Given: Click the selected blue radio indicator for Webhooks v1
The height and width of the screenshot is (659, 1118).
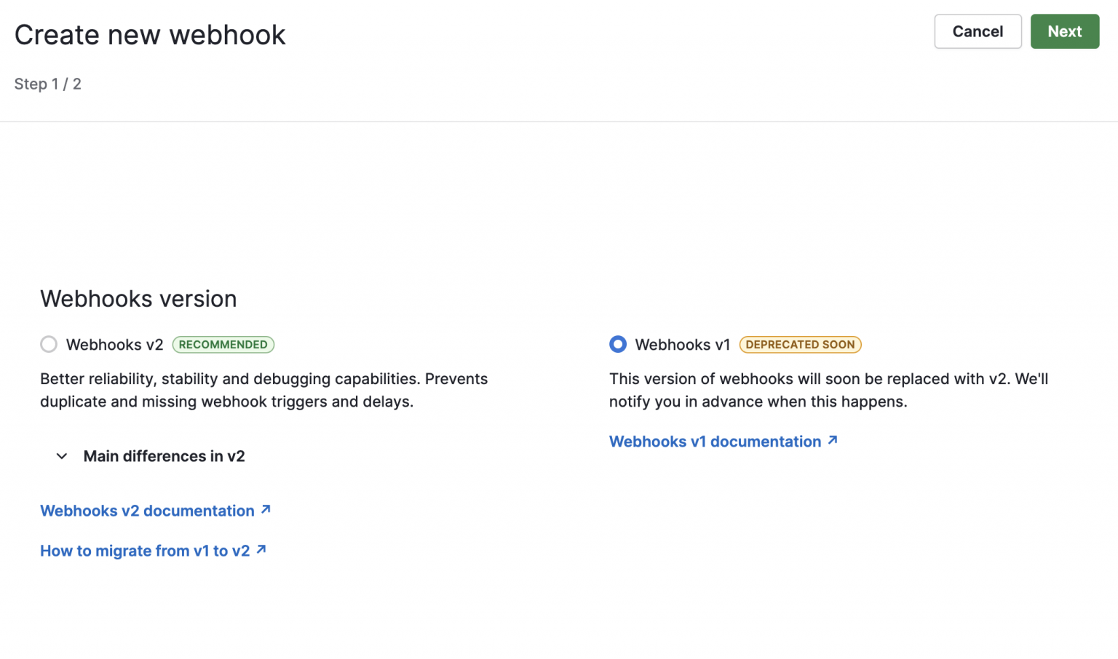Looking at the screenshot, I should (617, 344).
